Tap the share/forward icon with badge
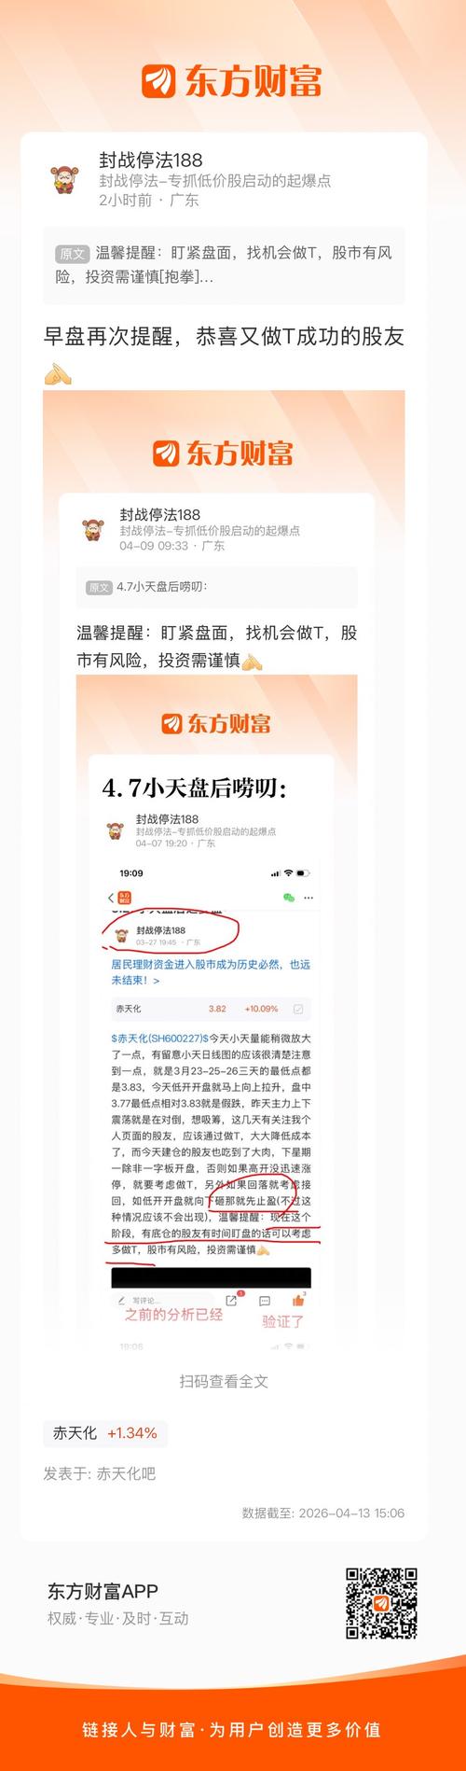The height and width of the screenshot is (1771, 466). 231,1299
